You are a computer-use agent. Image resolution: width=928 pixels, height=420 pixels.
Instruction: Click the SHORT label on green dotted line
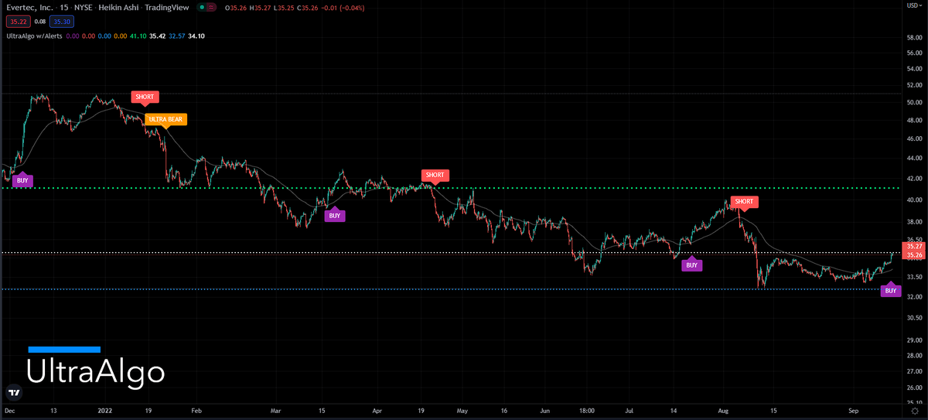pos(435,176)
